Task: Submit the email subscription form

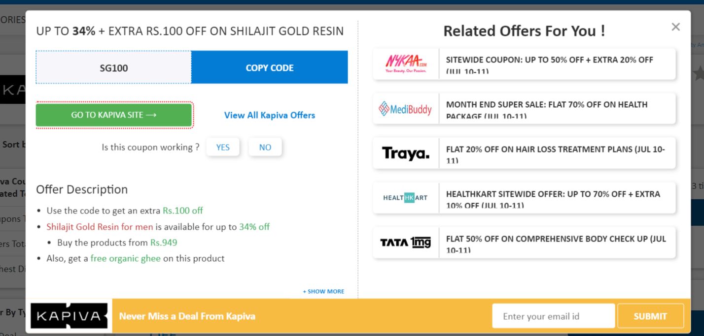Action: tap(650, 316)
